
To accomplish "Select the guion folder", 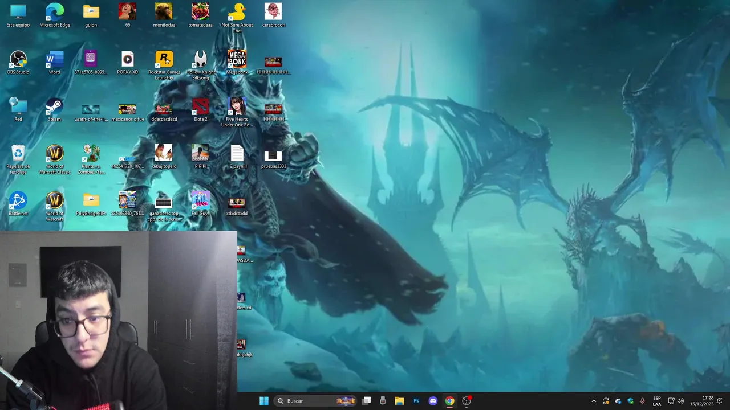I will click(91, 15).
